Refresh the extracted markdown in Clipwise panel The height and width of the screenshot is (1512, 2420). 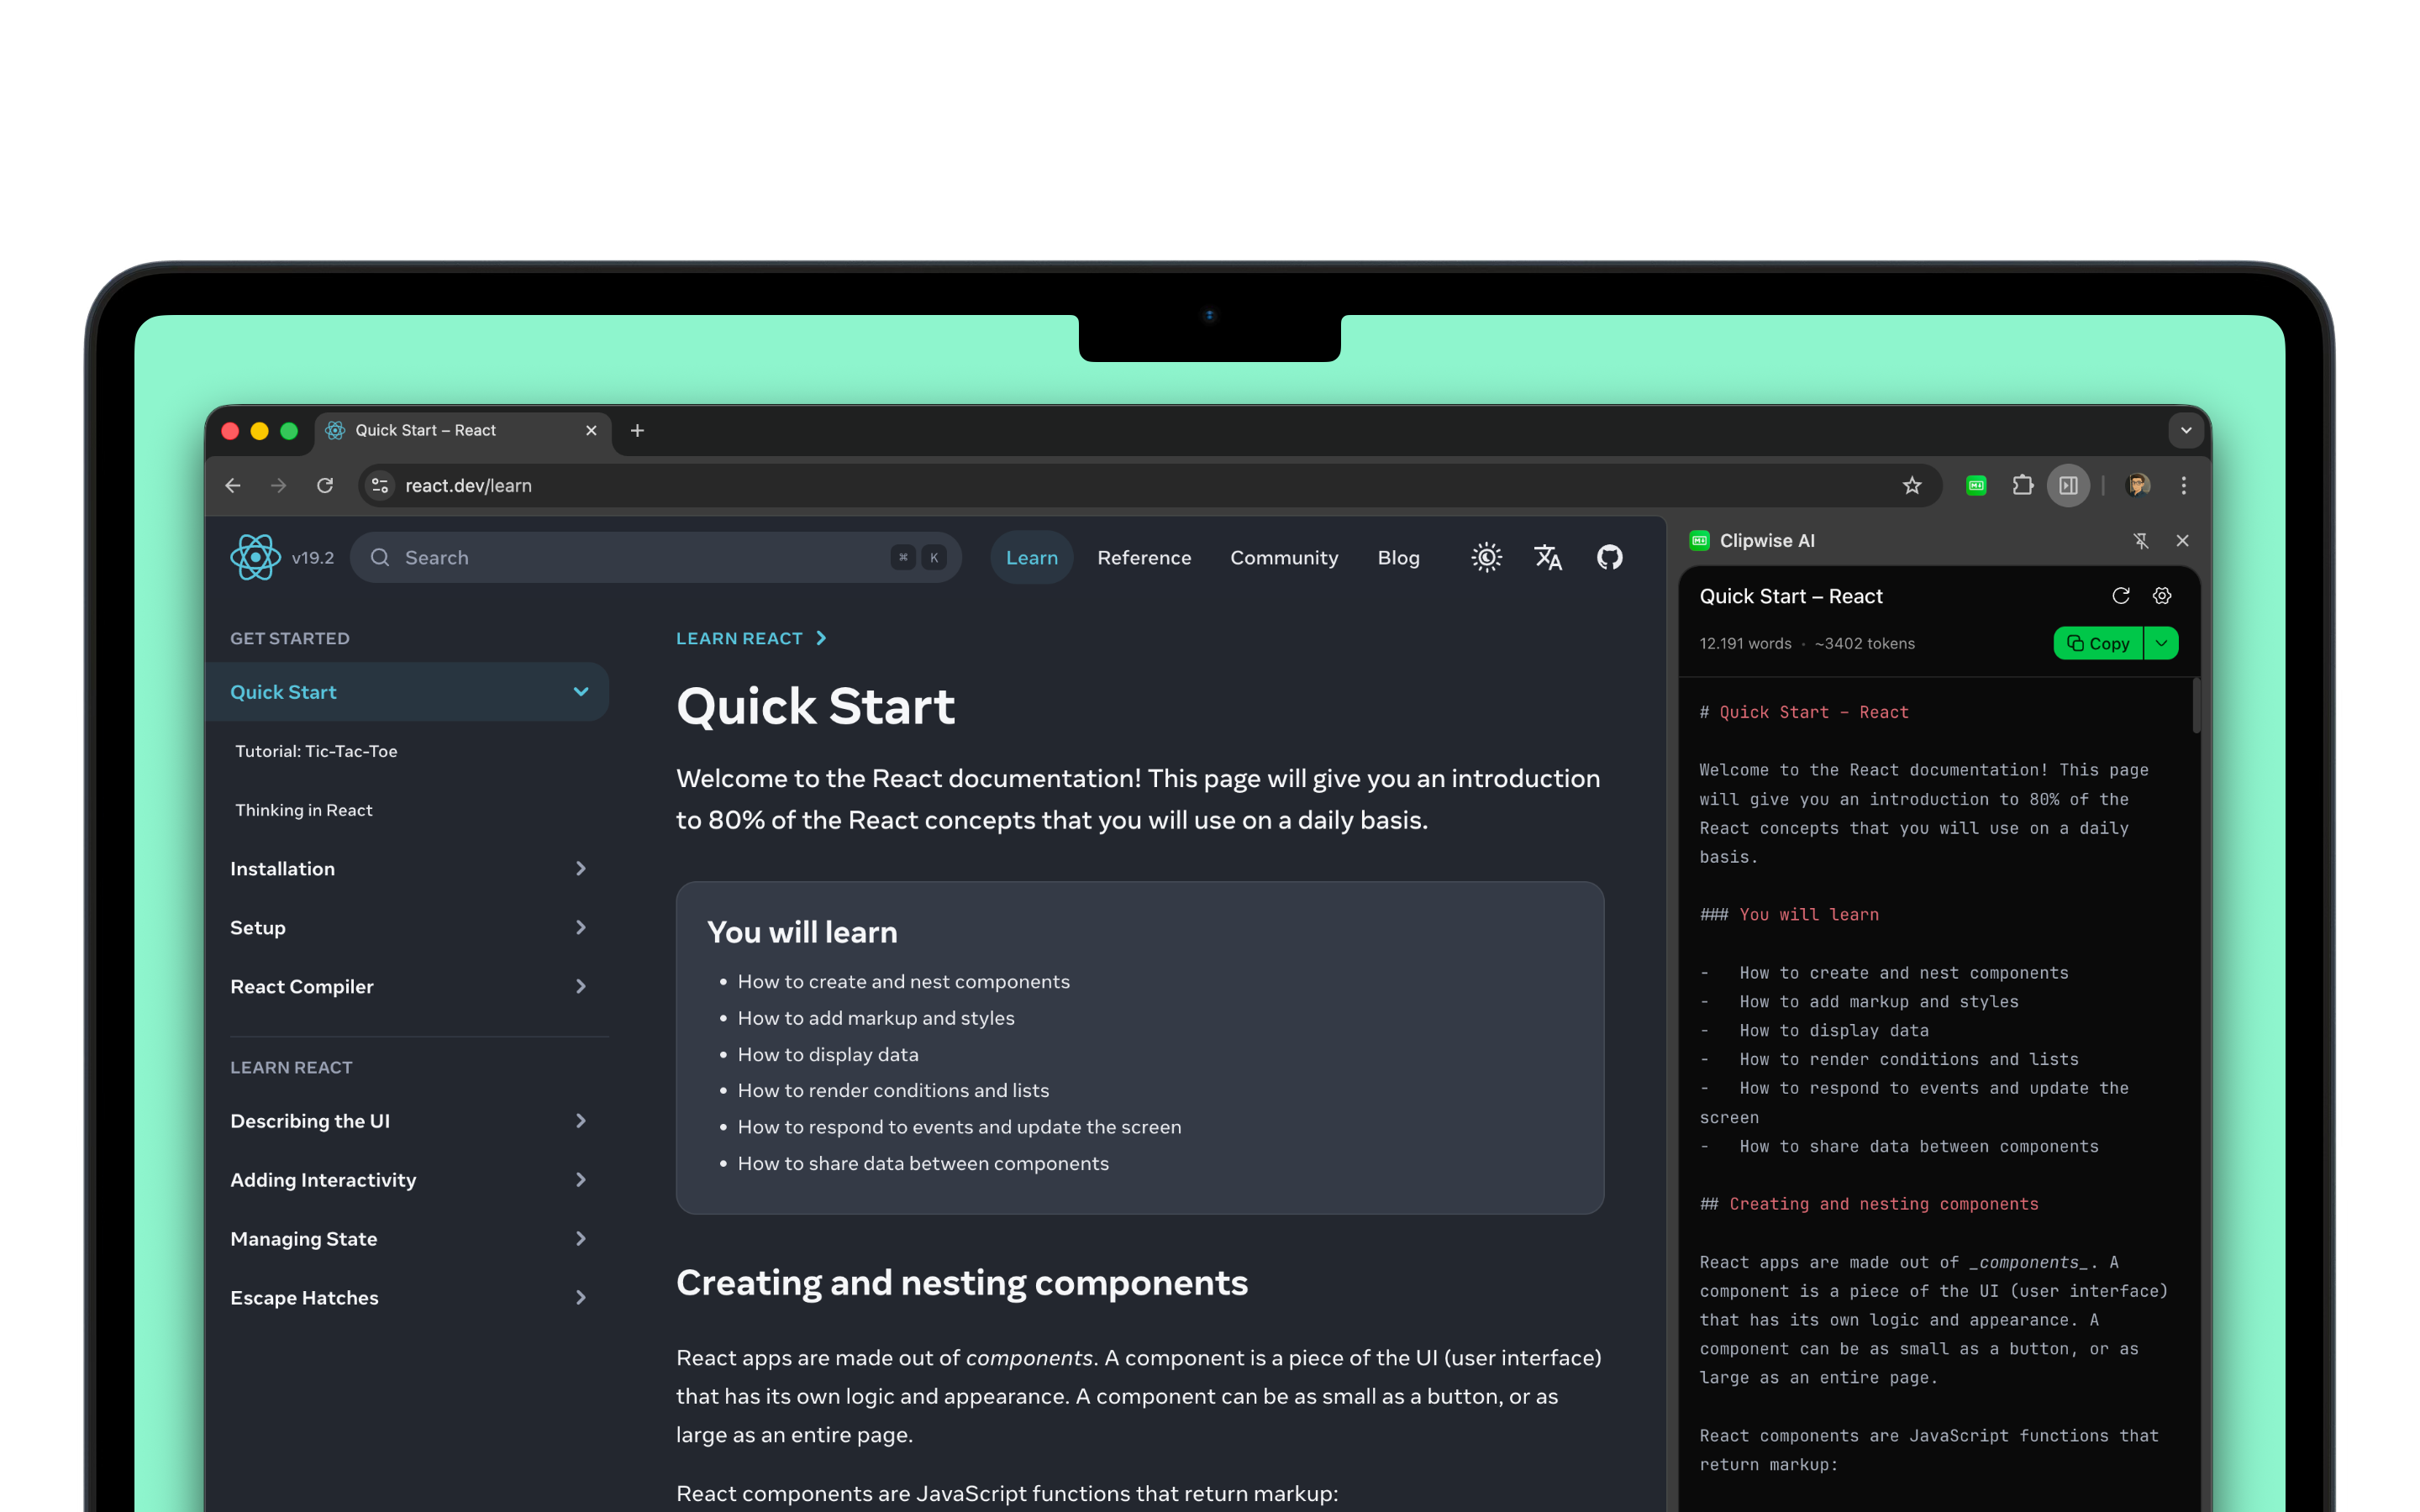click(2121, 595)
